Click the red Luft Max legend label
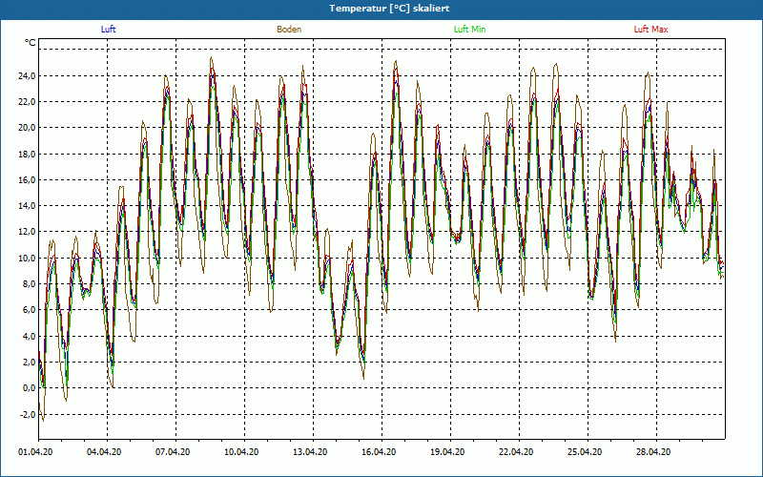This screenshot has width=763, height=477. pyautogui.click(x=650, y=30)
